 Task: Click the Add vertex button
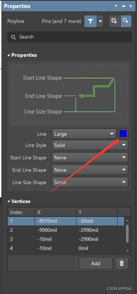(x=96, y=263)
